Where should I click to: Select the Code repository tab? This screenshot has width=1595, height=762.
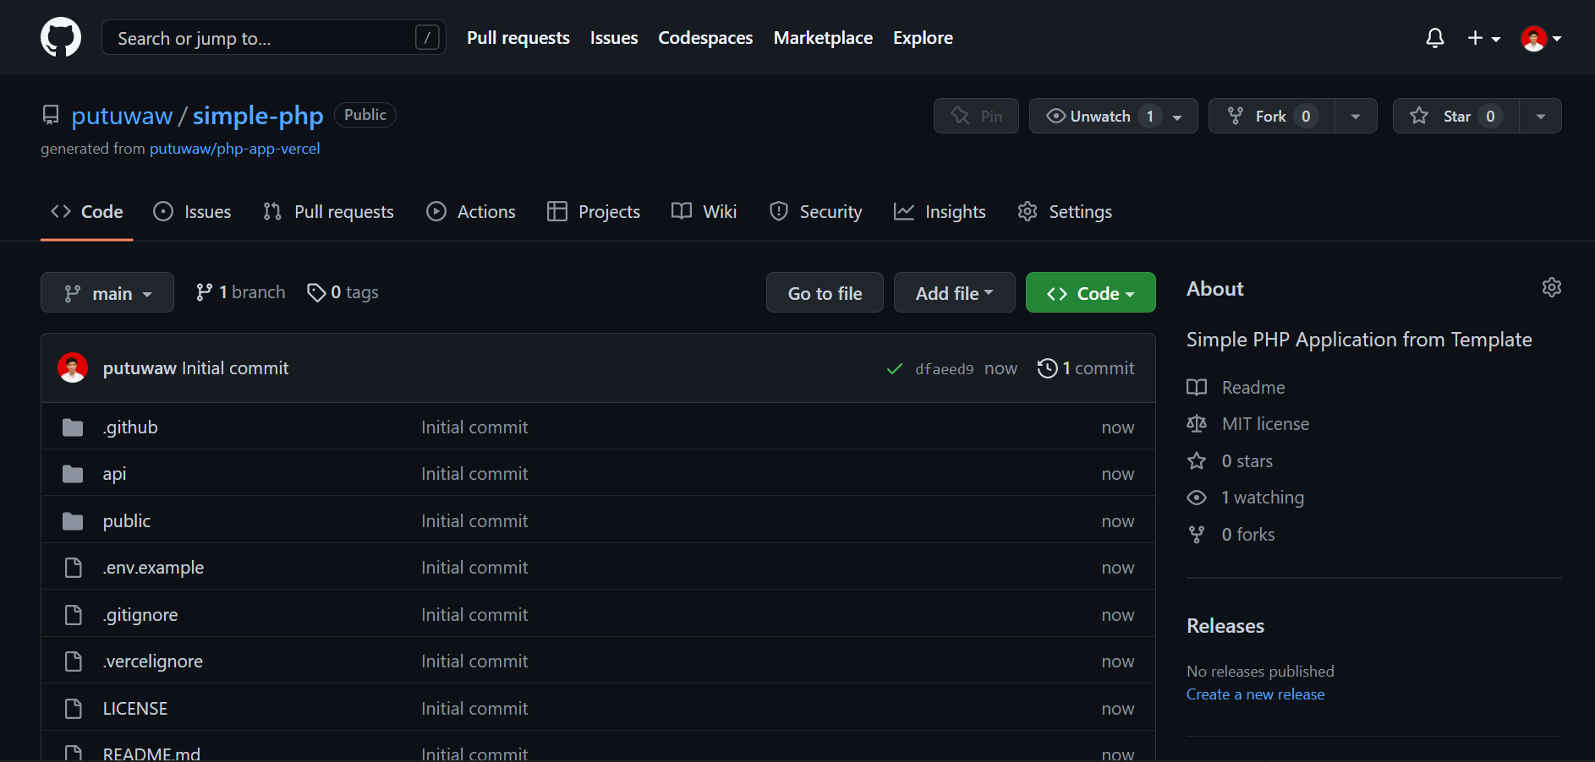click(x=87, y=212)
